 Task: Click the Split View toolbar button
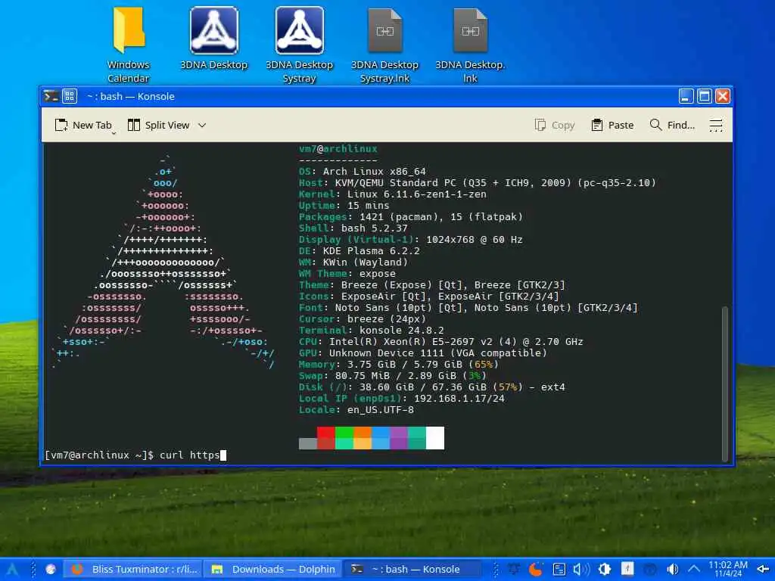click(x=159, y=125)
